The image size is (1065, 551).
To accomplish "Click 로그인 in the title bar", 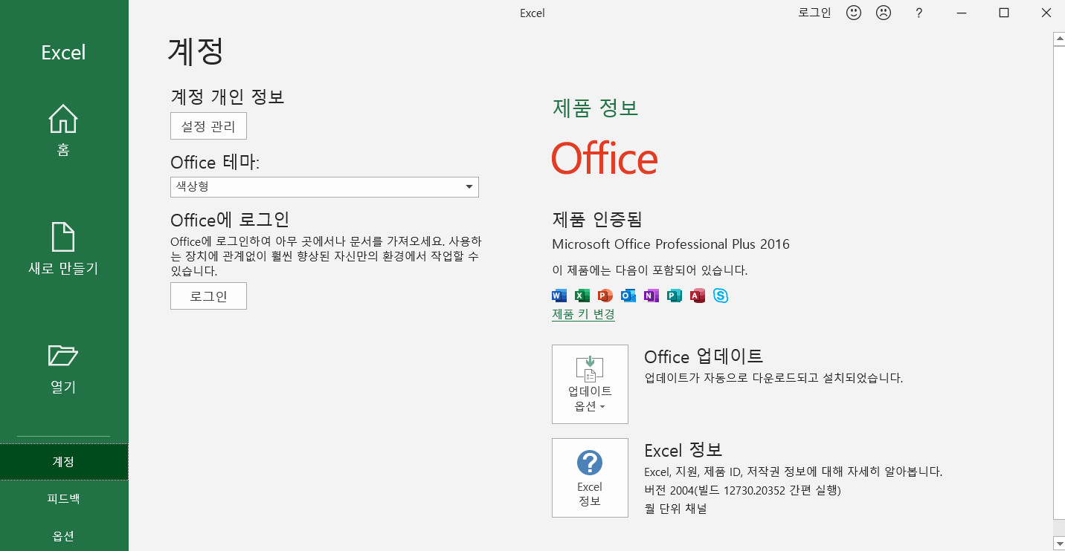I will click(x=814, y=13).
